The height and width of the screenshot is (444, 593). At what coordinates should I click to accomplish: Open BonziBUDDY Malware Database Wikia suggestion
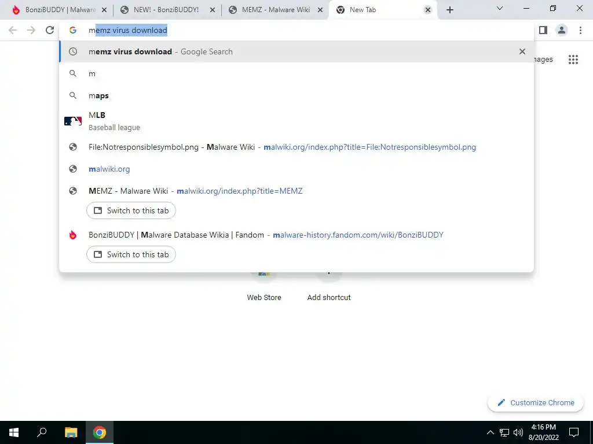pos(296,235)
